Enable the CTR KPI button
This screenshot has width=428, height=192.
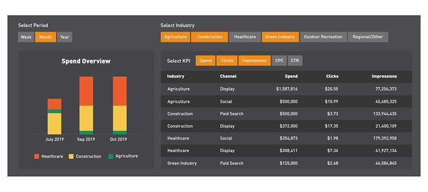pos(295,61)
